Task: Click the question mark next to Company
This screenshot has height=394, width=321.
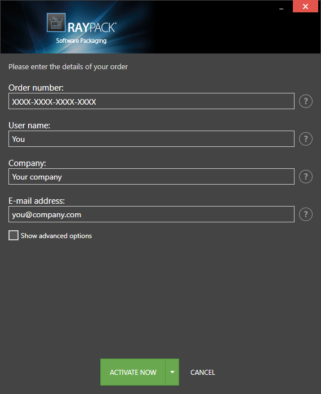Action: pyautogui.click(x=306, y=177)
